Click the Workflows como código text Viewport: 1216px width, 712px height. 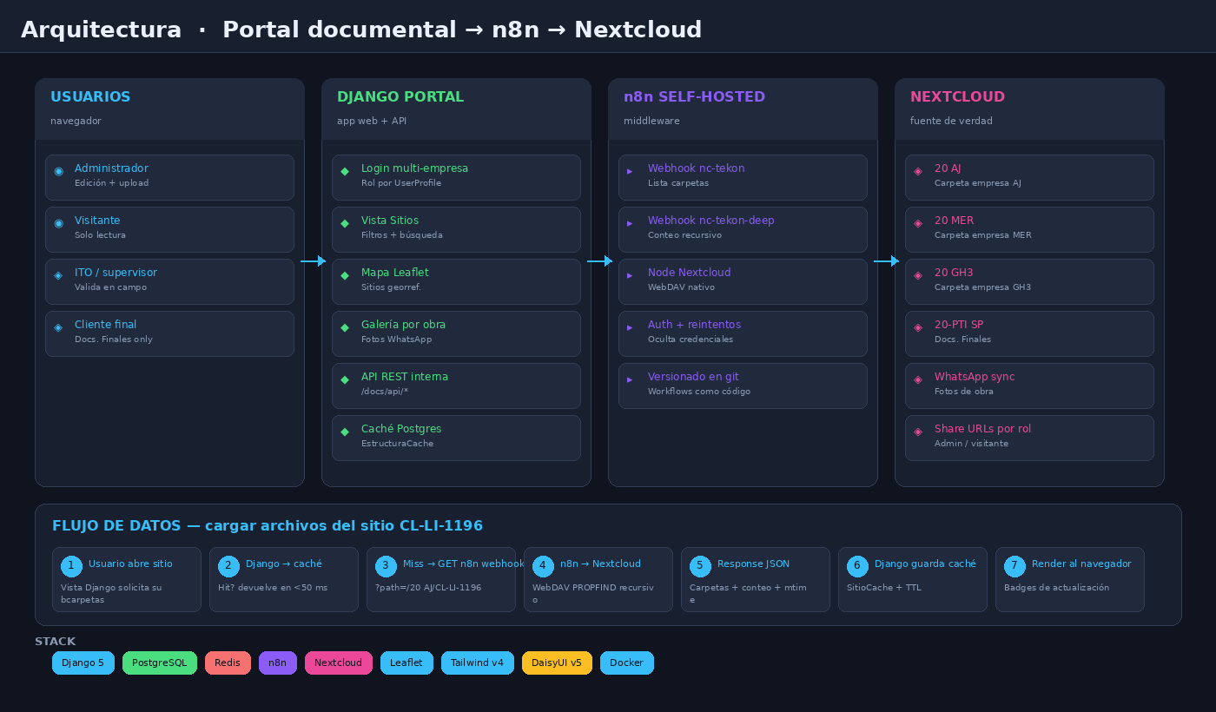(699, 392)
